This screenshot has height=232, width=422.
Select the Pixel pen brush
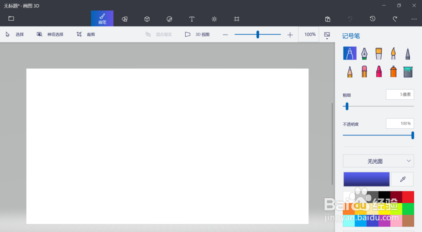coord(408,53)
